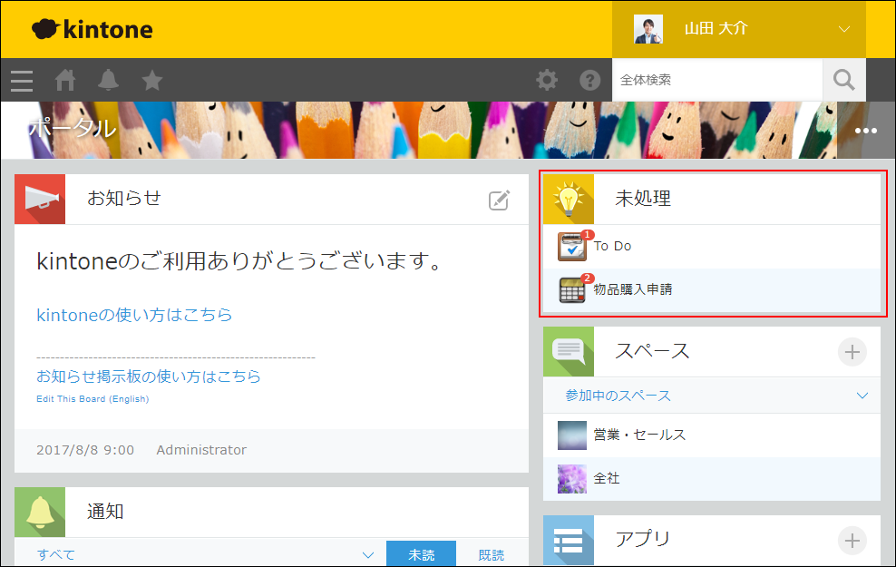The image size is (896, 567).
Task: Open the help question mark icon
Action: (590, 81)
